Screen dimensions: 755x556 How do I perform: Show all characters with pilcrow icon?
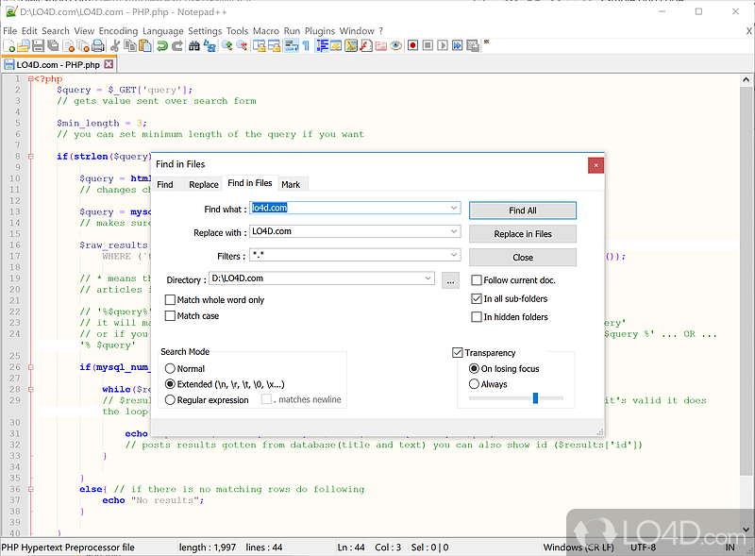[306, 45]
